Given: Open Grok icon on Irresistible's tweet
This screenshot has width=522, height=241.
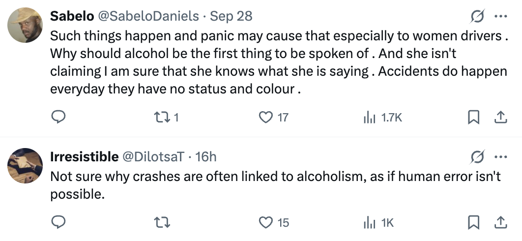Looking at the screenshot, I should point(476,157).
